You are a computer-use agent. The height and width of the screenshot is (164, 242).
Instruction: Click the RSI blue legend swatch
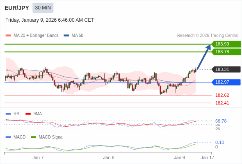pos(8,114)
